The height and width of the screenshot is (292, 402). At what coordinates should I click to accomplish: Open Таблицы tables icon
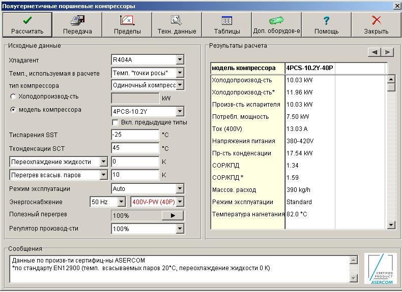coord(226,25)
